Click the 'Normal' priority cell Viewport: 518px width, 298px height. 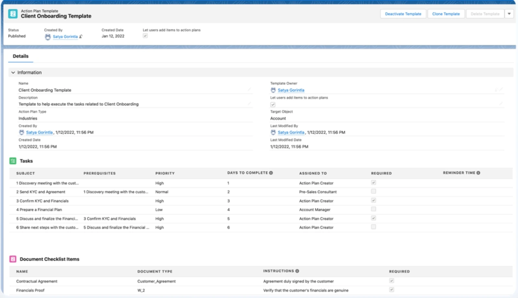click(162, 192)
